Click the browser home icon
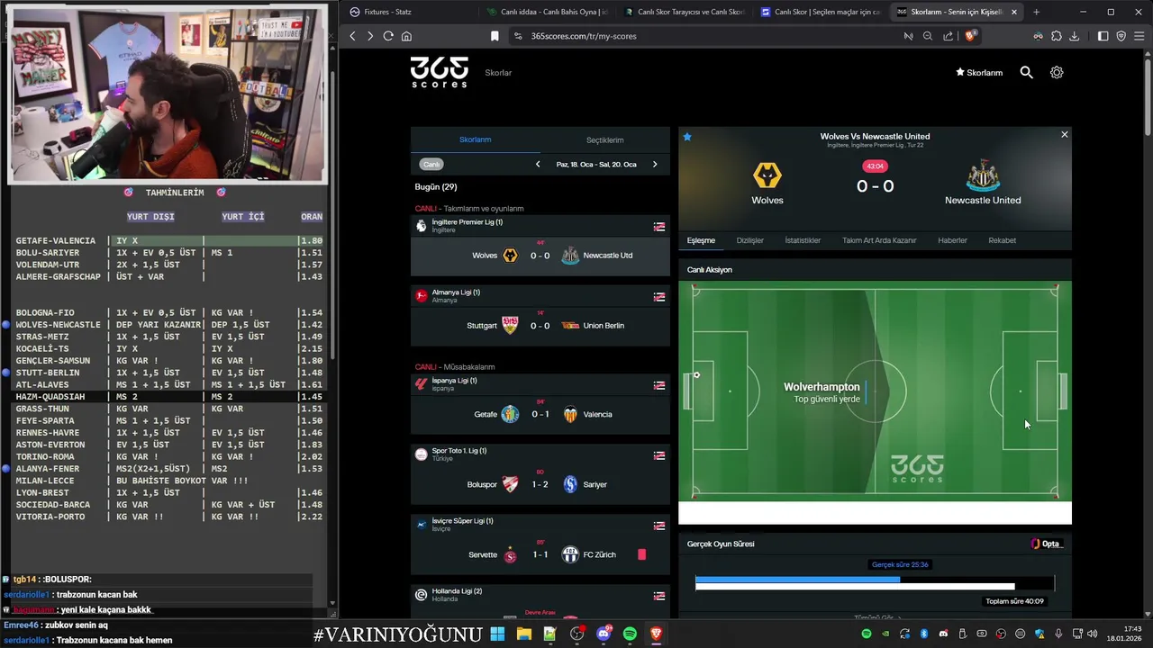The height and width of the screenshot is (648, 1153). tap(406, 36)
